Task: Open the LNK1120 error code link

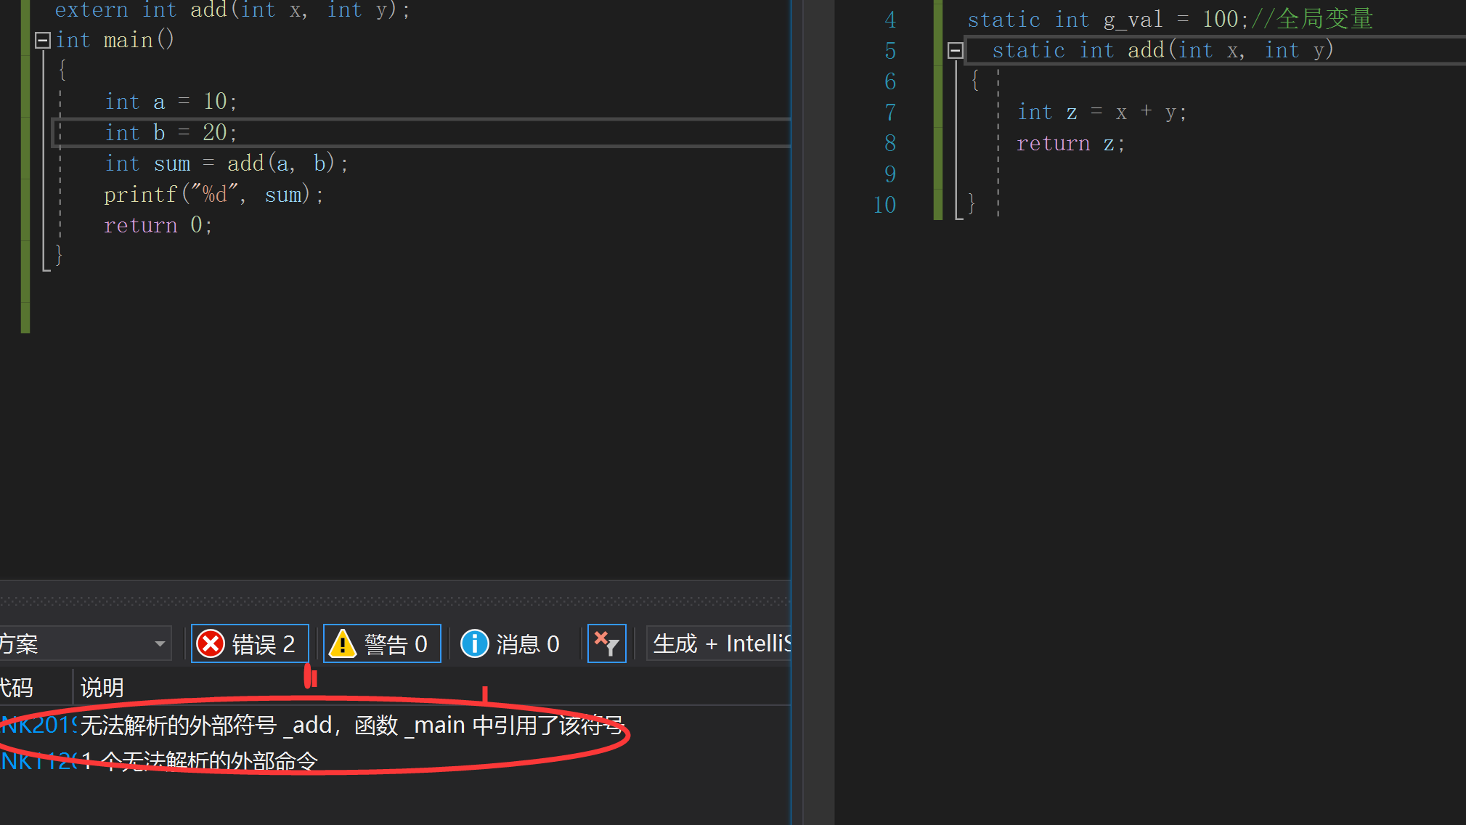Action: 36,760
